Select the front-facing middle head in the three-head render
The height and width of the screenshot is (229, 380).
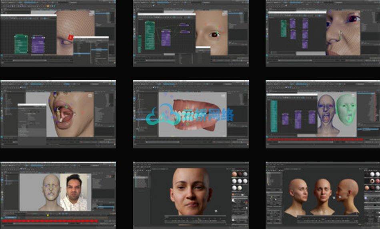tap(322, 197)
